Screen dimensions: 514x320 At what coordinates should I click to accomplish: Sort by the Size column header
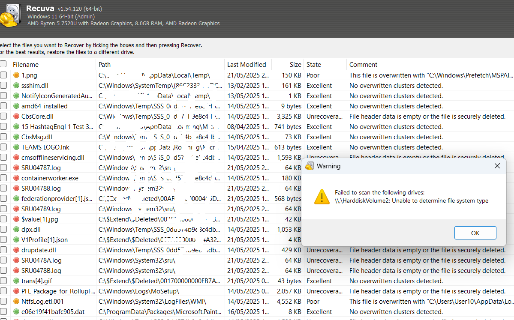point(288,65)
